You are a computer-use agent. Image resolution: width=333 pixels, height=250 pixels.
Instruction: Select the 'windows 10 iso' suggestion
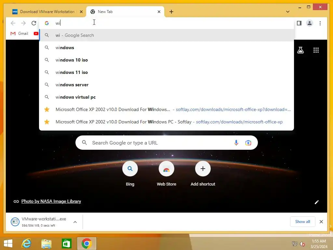(166, 60)
